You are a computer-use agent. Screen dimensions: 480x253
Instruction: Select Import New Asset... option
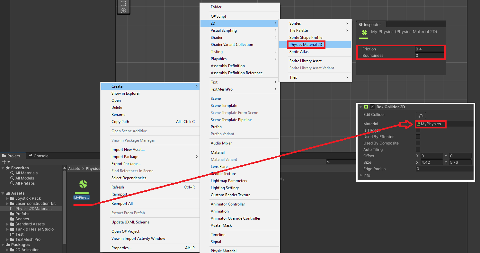[150, 150]
